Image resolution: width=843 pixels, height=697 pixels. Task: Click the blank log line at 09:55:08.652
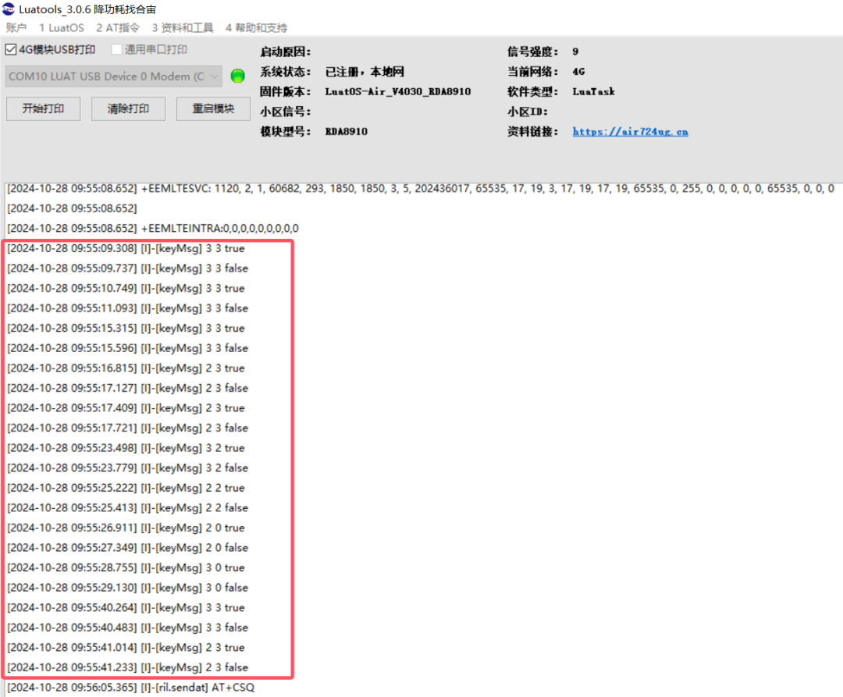click(72, 208)
